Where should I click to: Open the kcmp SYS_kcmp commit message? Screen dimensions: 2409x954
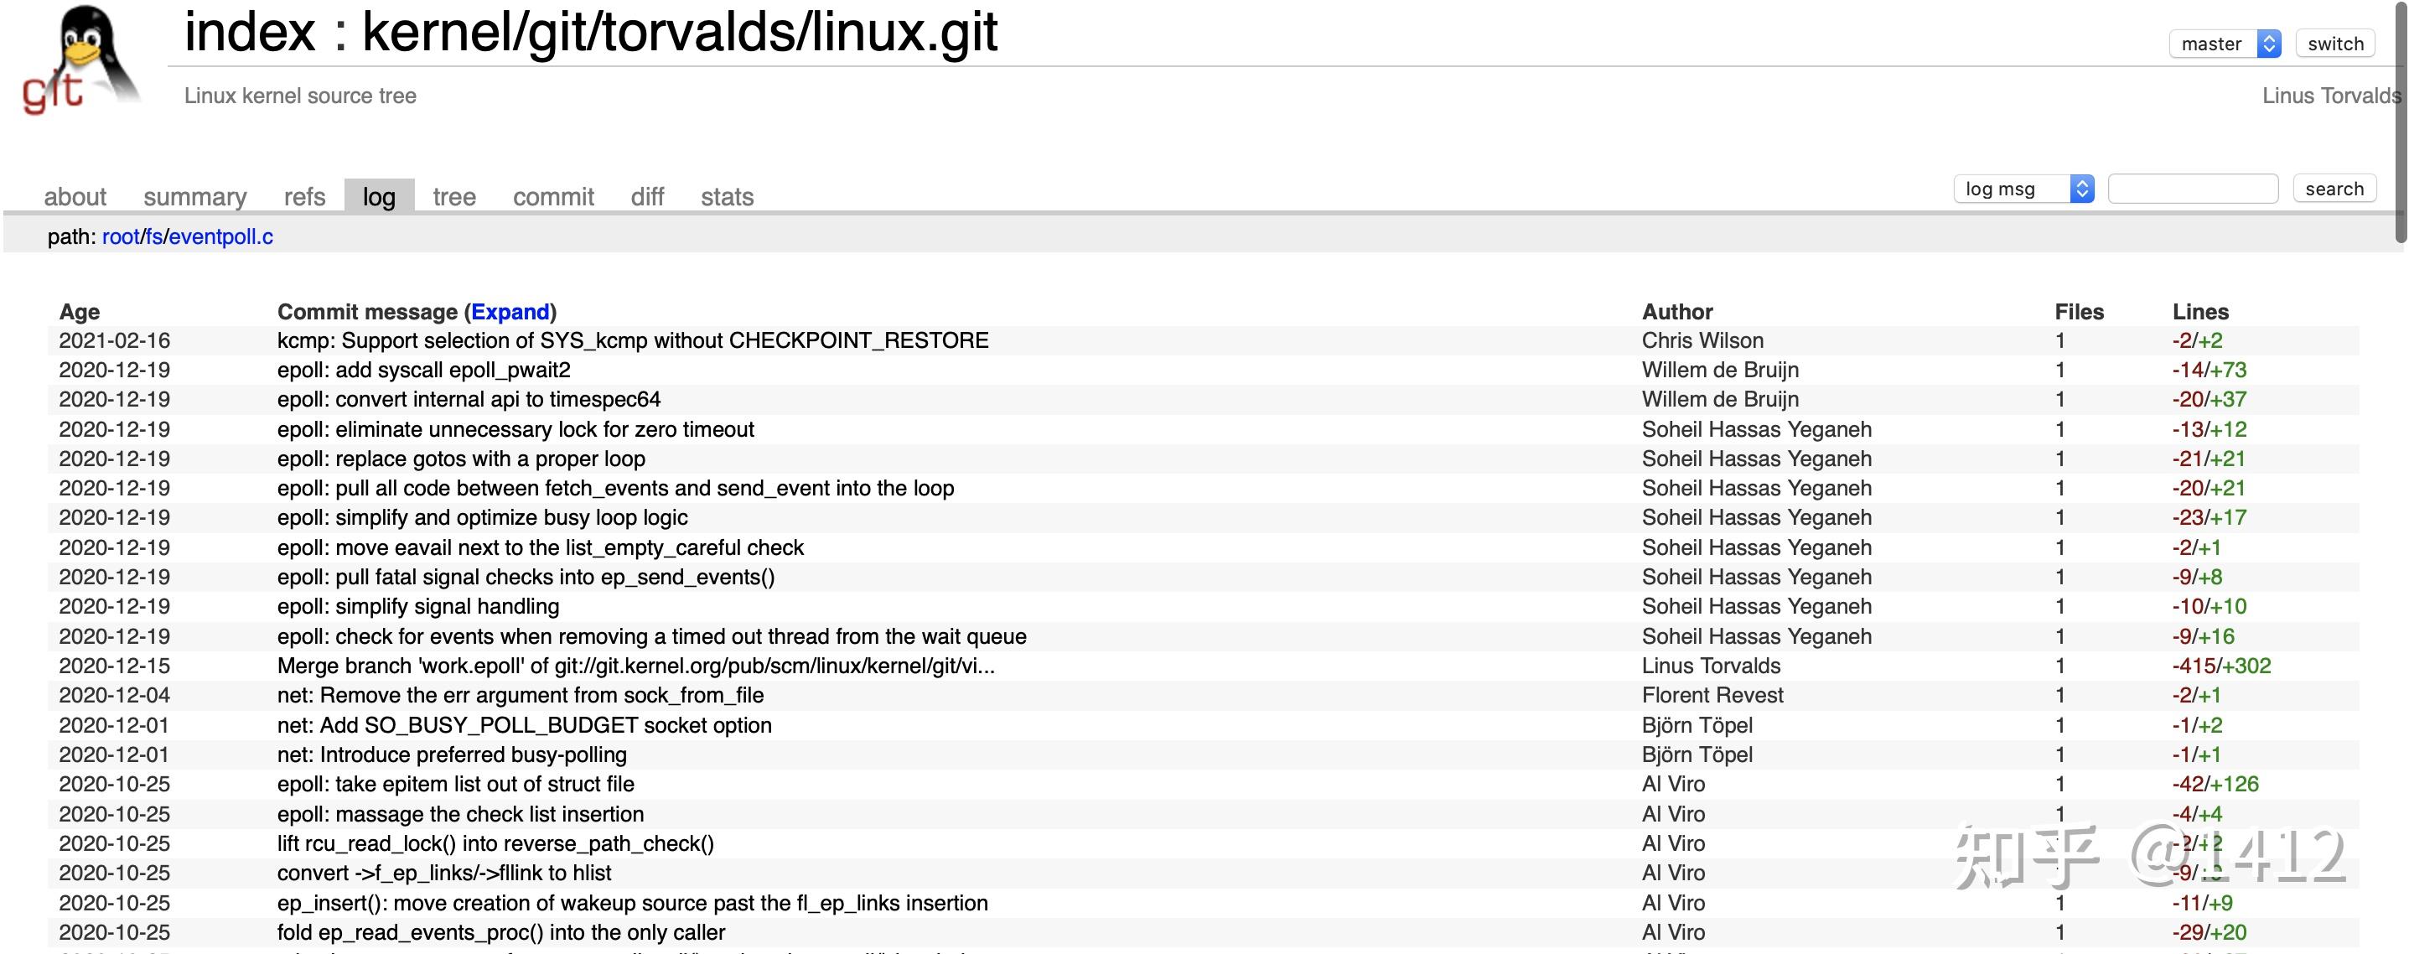632,340
